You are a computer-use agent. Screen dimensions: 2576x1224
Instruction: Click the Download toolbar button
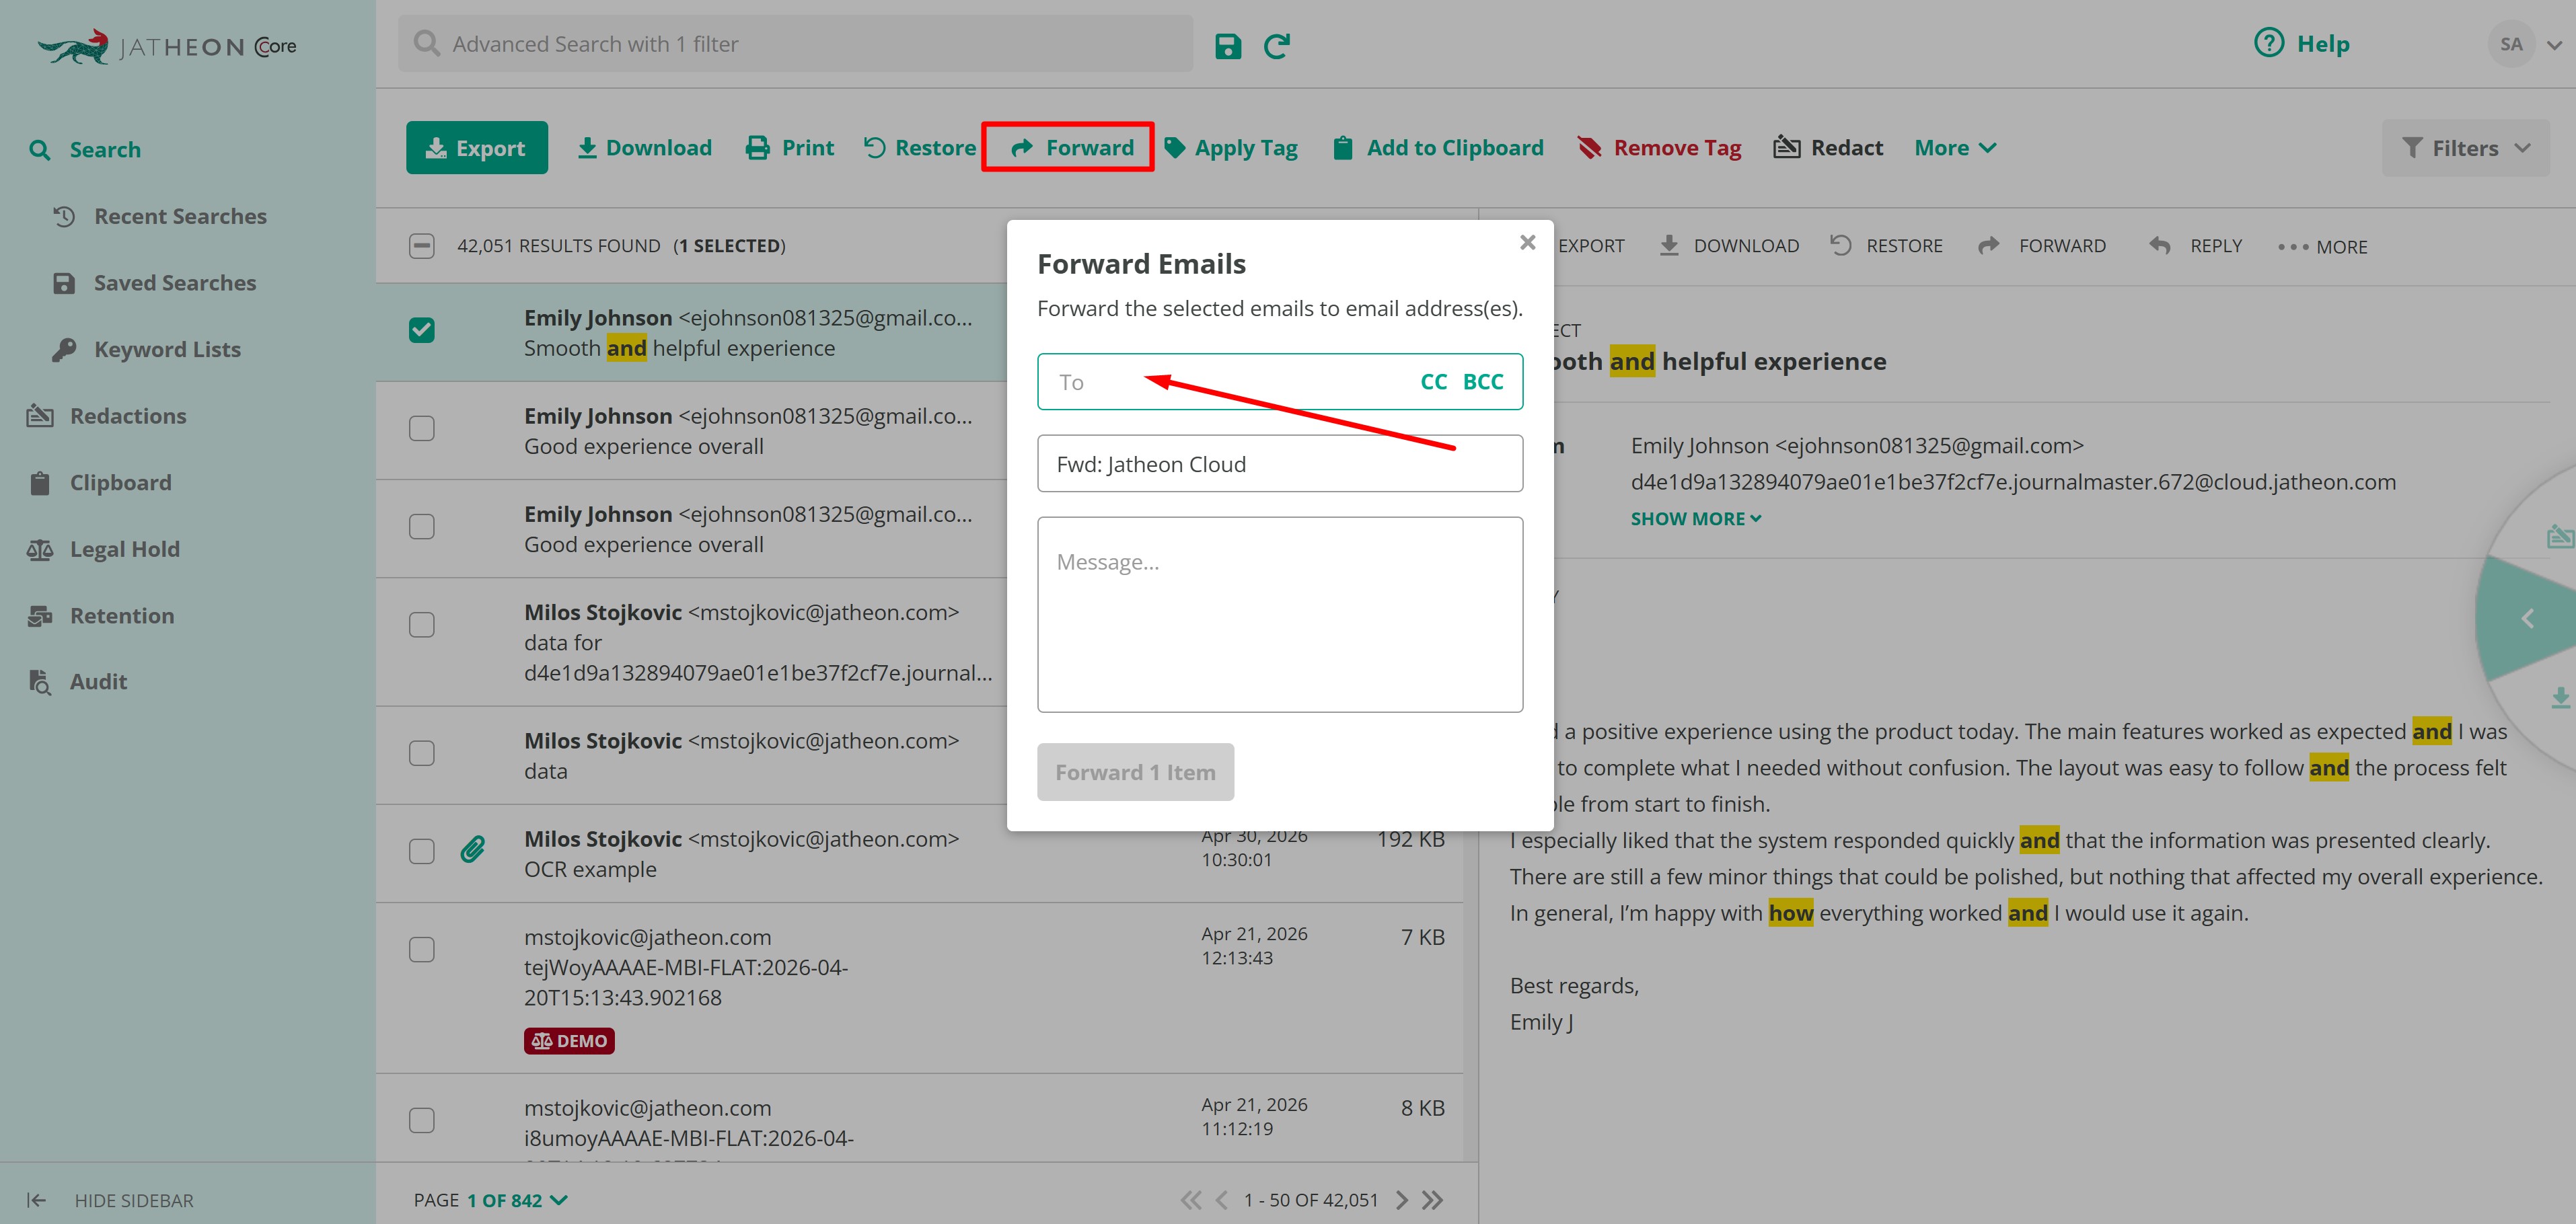tap(645, 148)
